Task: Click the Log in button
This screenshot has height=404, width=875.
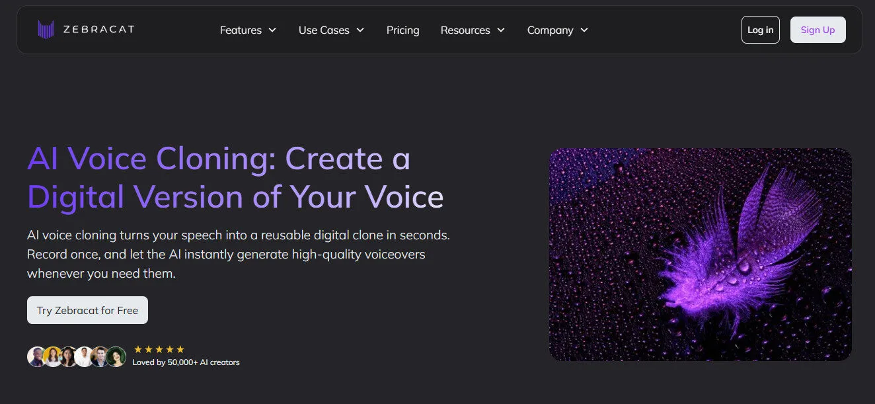Action: tap(760, 29)
